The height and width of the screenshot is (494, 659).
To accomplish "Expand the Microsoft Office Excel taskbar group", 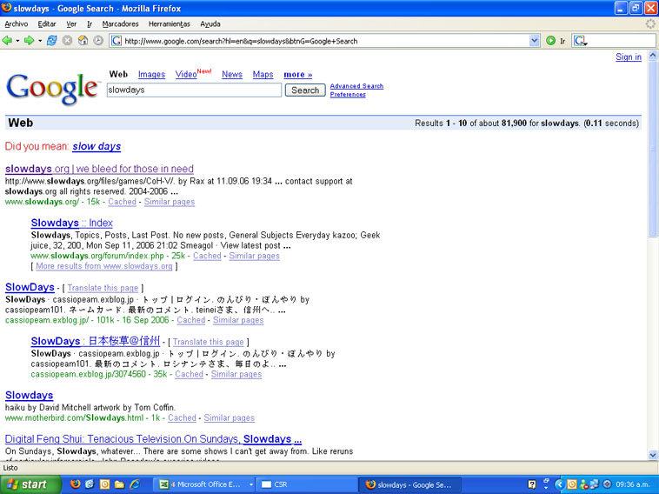I will point(251,484).
